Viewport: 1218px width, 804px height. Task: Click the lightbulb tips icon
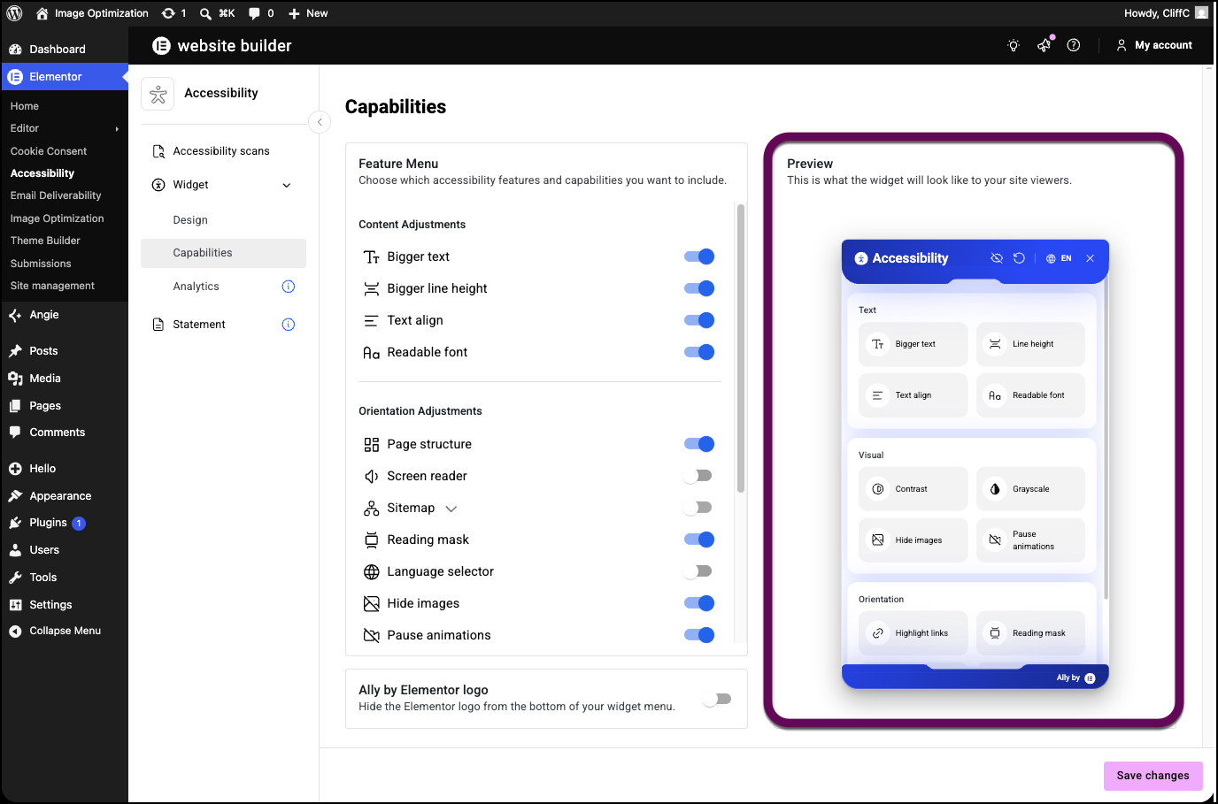click(1014, 45)
